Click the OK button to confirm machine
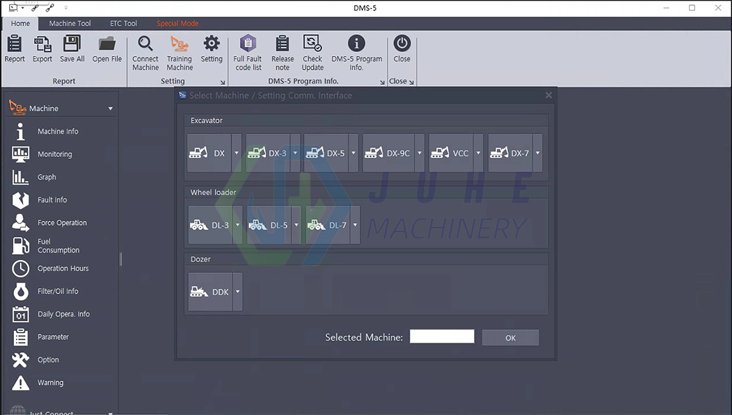This screenshot has width=732, height=415. (510, 337)
